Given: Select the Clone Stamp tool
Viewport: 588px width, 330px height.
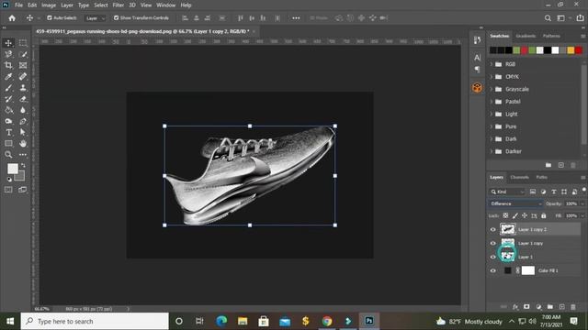Looking at the screenshot, I should tap(23, 88).
